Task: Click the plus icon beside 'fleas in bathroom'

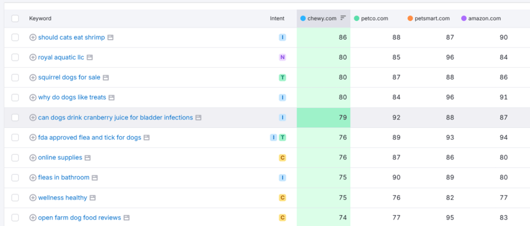Action: (x=33, y=177)
